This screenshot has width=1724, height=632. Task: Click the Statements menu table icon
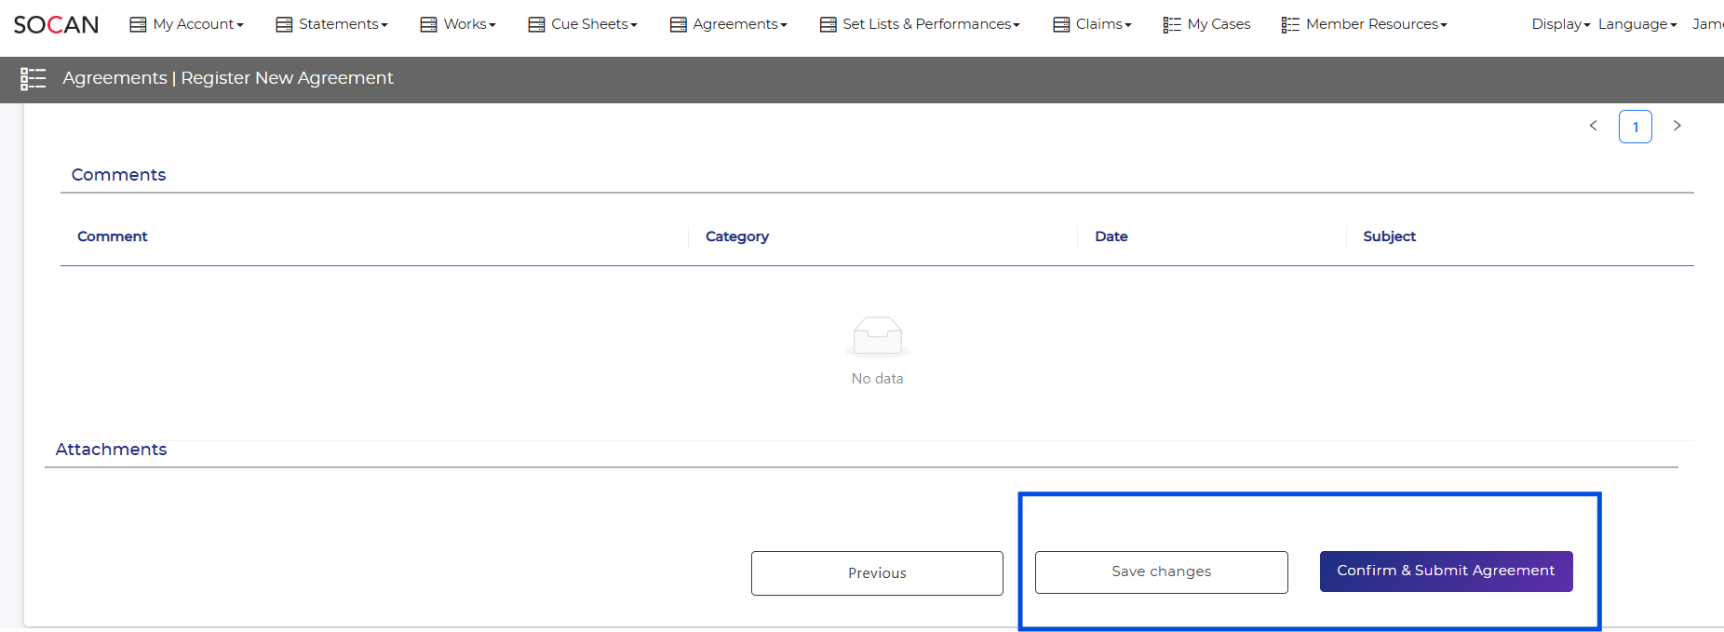point(284,25)
